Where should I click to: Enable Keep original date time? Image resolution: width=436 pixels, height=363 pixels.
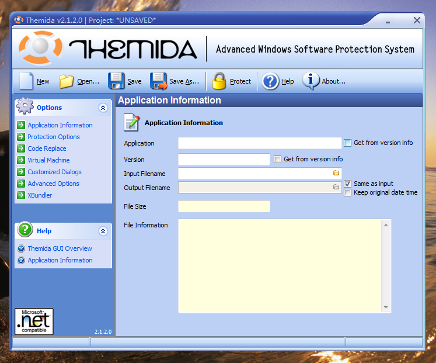[348, 193]
